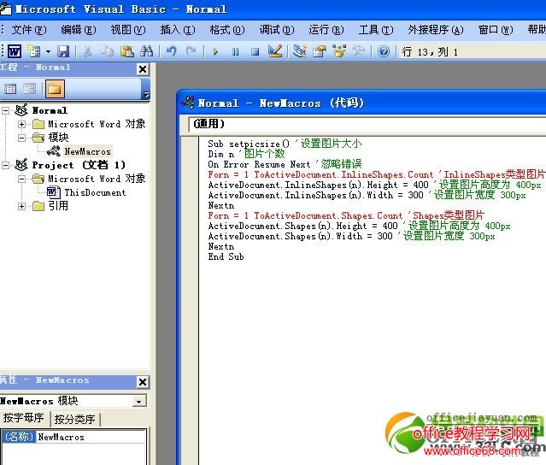Close the Project explorer panel

(143, 69)
